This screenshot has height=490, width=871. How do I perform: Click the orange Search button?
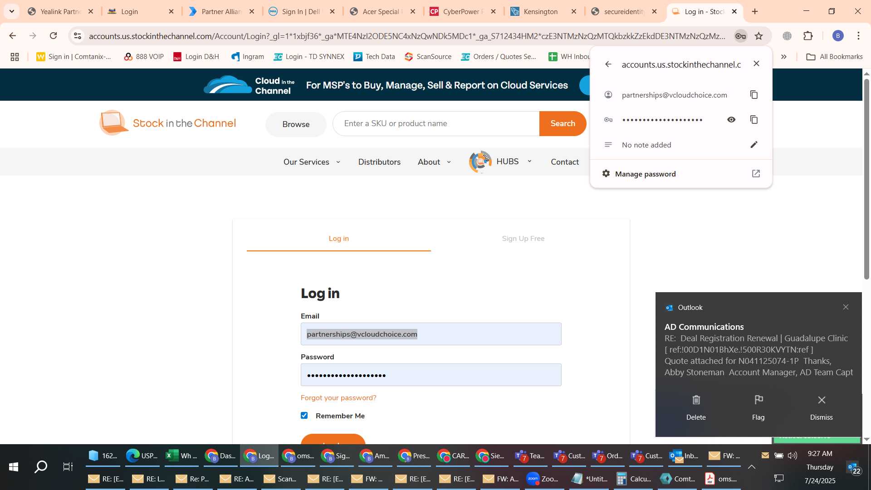563,123
